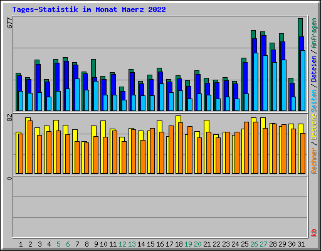The height and width of the screenshot is (251, 321).
Task: Click the title 'Tages-Statistik im Monat Maerz 2022'
Action: coord(89,9)
